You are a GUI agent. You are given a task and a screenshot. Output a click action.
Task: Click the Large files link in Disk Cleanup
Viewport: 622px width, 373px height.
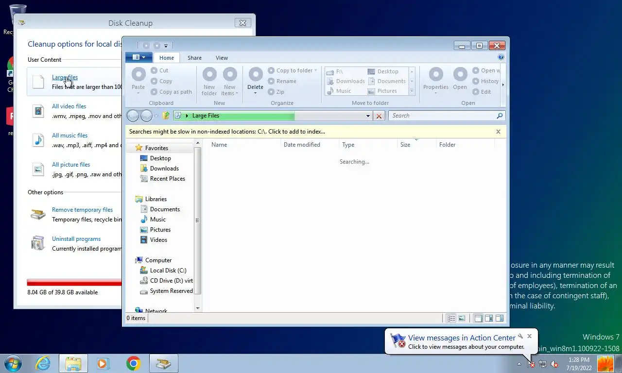point(65,77)
